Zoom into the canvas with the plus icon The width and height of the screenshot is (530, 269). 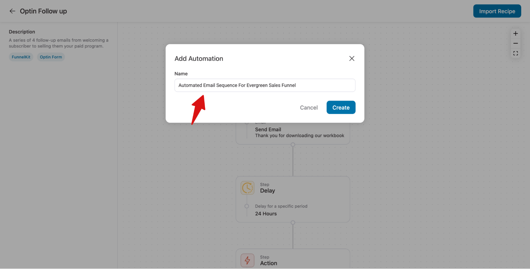515,33
